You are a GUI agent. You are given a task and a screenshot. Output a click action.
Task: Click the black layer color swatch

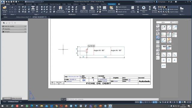[x=166, y=7]
